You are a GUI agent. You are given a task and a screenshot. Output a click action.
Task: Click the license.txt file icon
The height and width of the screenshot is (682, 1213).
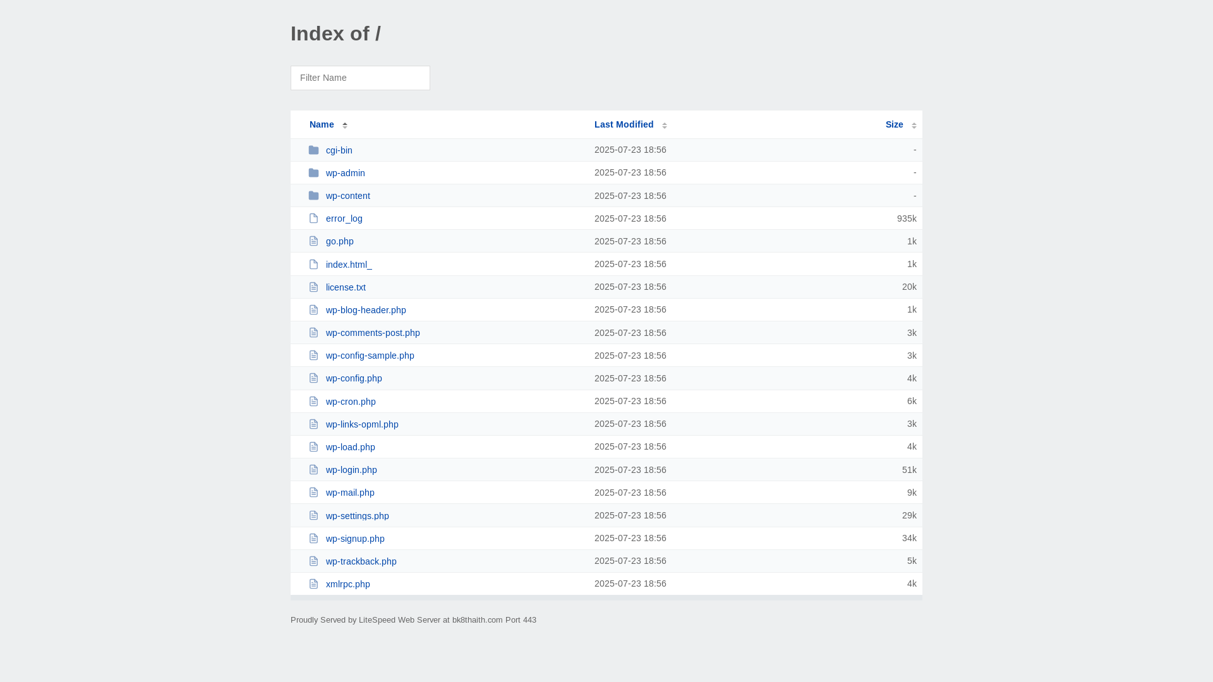tap(313, 287)
